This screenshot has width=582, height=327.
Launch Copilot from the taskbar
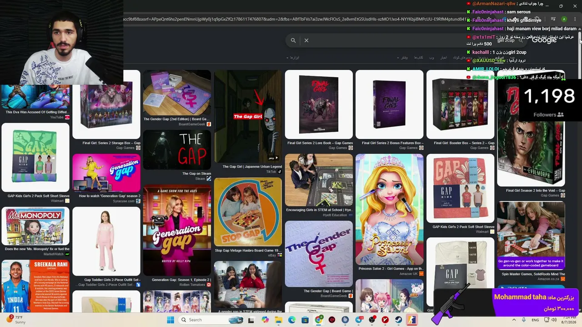(265, 320)
